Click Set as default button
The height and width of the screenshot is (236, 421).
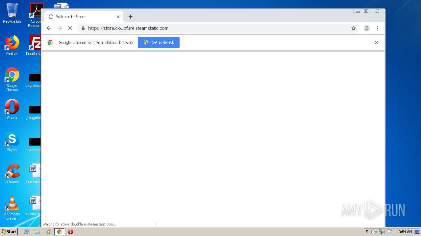[159, 42]
